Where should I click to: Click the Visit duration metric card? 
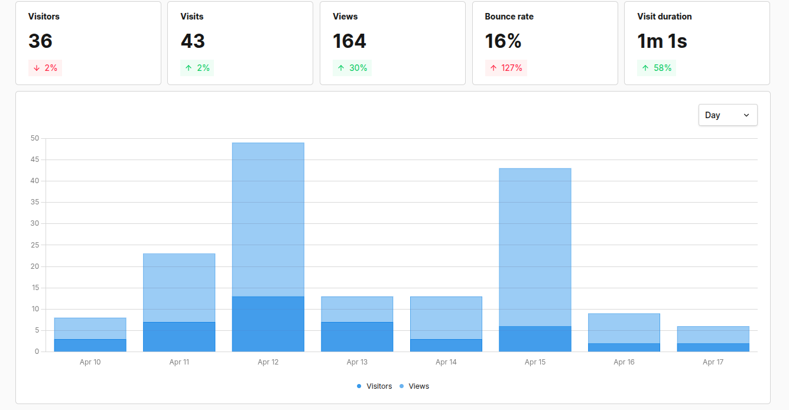coord(697,43)
